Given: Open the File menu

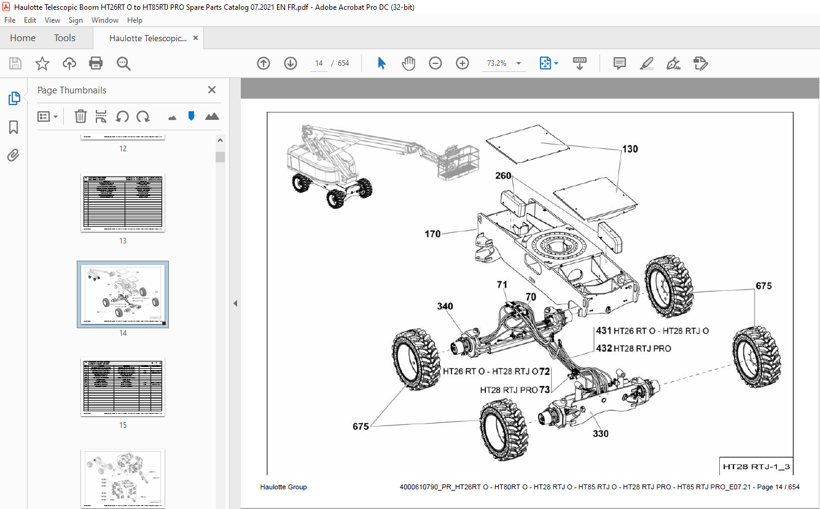Looking at the screenshot, I should 10,20.
